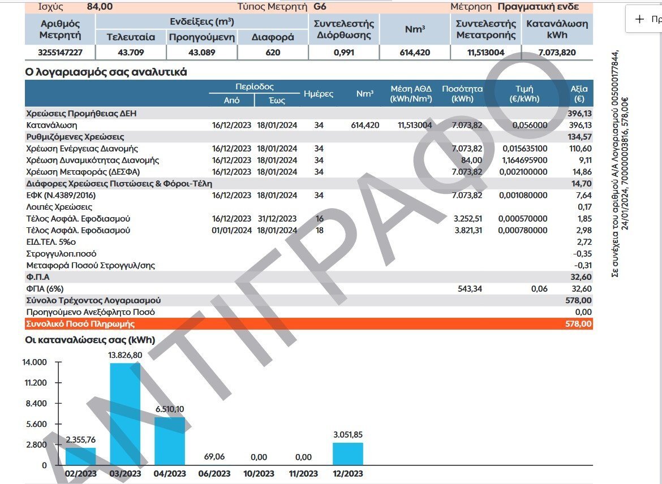Click the rate 0,001080000
The image size is (662, 484).
tap(523, 196)
